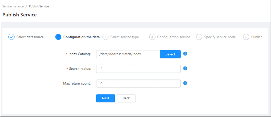Click the Publish Service breadcrumb item

pyautogui.click(x=39, y=6)
